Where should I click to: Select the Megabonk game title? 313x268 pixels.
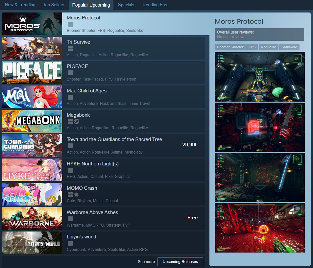[78, 115]
